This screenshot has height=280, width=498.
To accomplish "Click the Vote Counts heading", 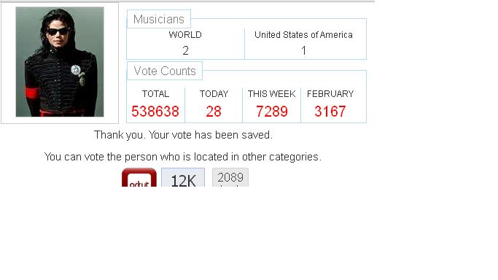I will pos(165,71).
